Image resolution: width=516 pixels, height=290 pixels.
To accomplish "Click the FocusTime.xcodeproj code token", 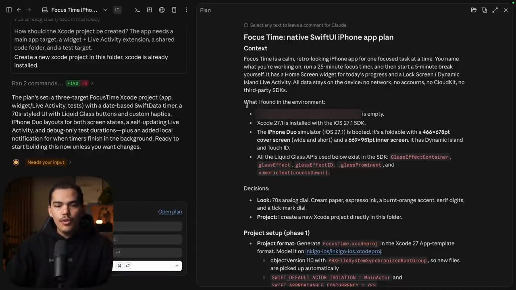I will [x=350, y=244].
